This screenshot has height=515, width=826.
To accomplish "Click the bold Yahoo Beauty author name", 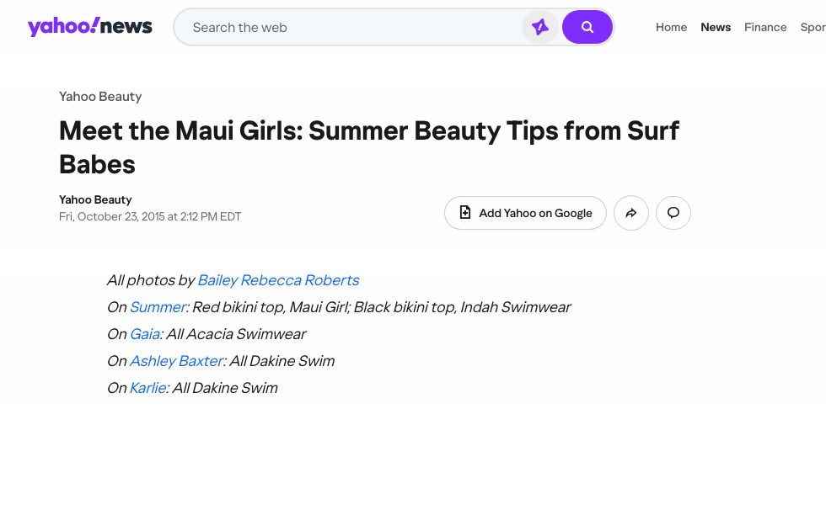I will coord(95,200).
